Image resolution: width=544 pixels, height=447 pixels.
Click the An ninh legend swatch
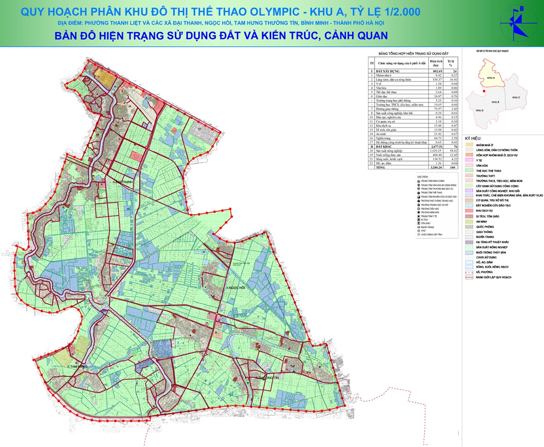click(x=469, y=221)
